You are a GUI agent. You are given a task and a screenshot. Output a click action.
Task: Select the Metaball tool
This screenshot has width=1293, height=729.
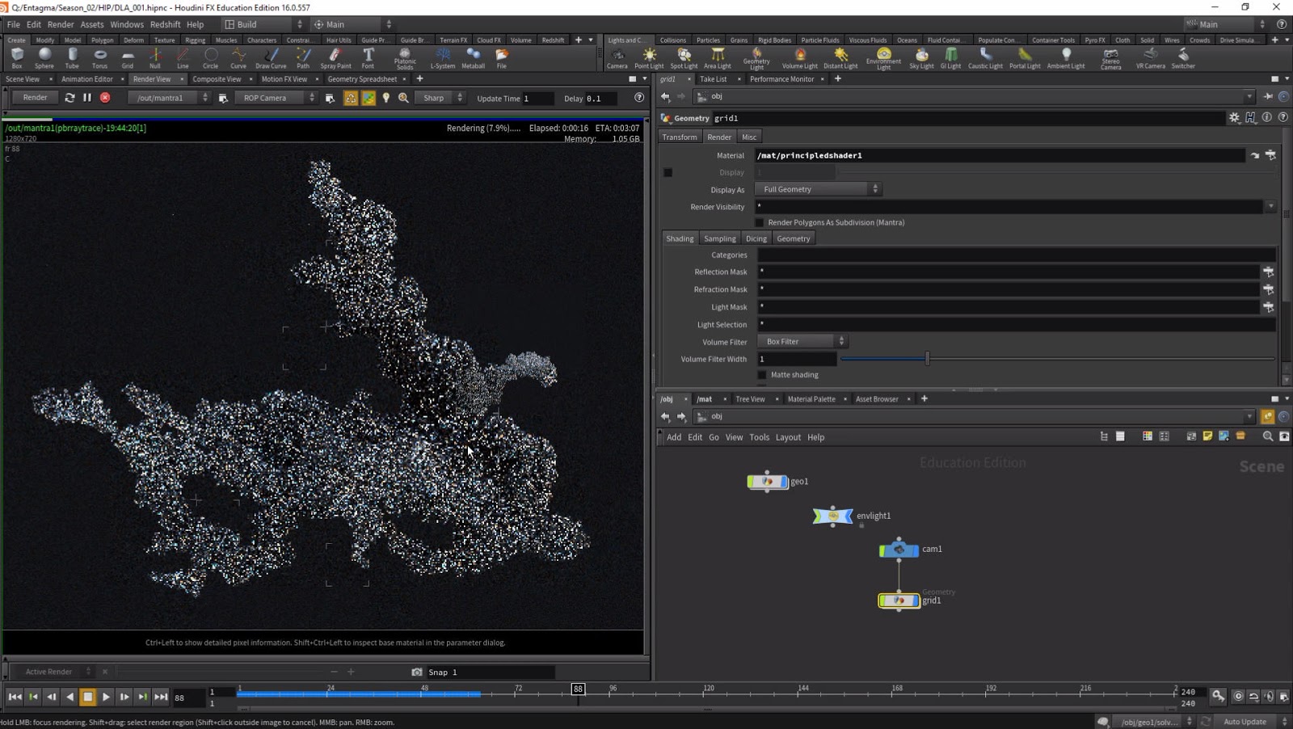[x=474, y=58]
